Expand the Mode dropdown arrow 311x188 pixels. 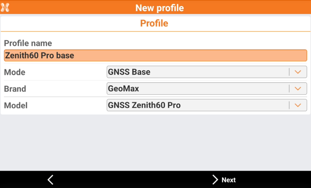coord(297,72)
